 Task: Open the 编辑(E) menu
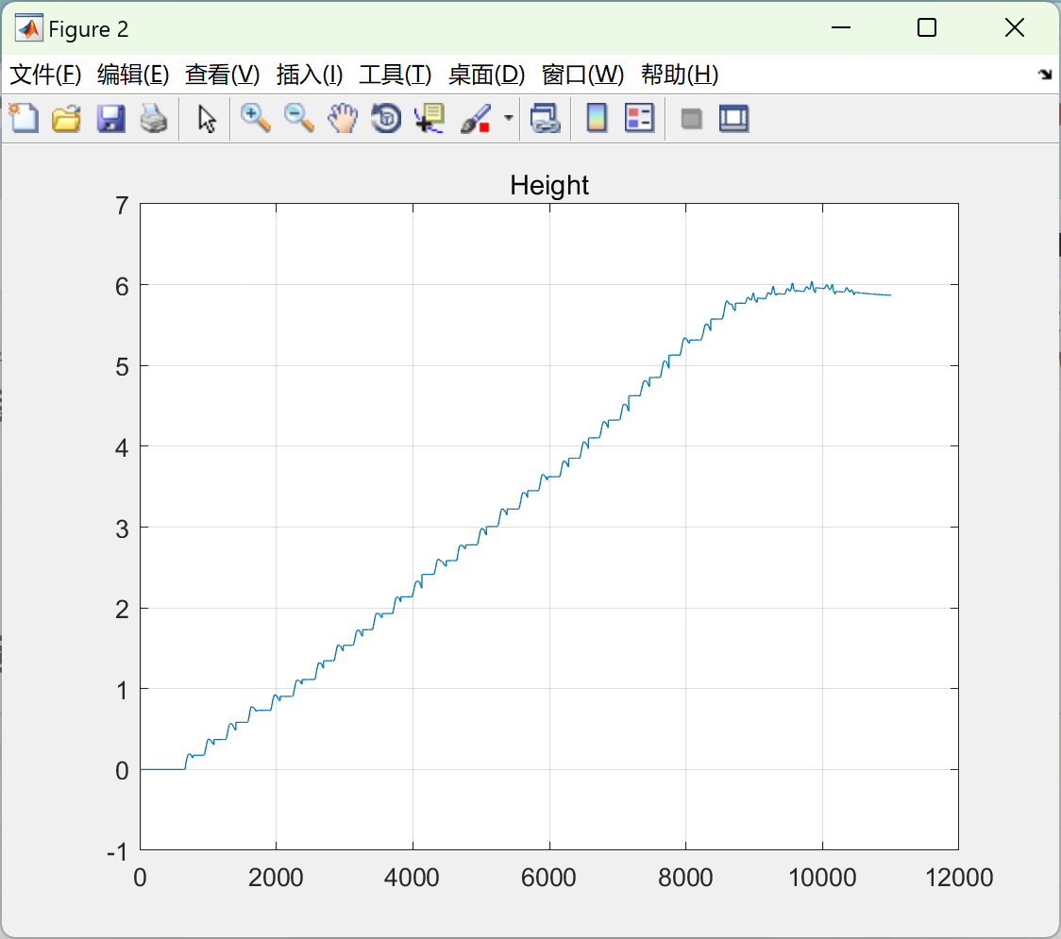coord(133,75)
